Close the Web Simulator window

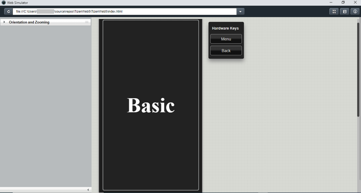[355, 3]
